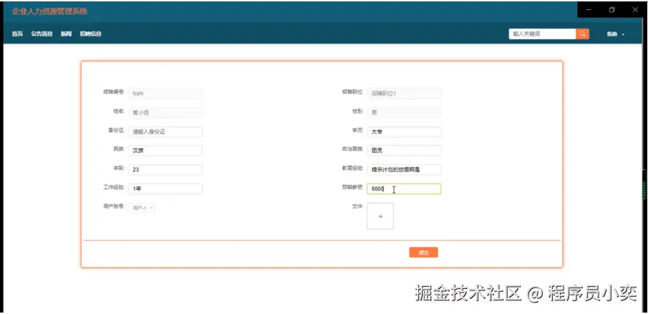Click the orange search icon button

[x=582, y=34]
